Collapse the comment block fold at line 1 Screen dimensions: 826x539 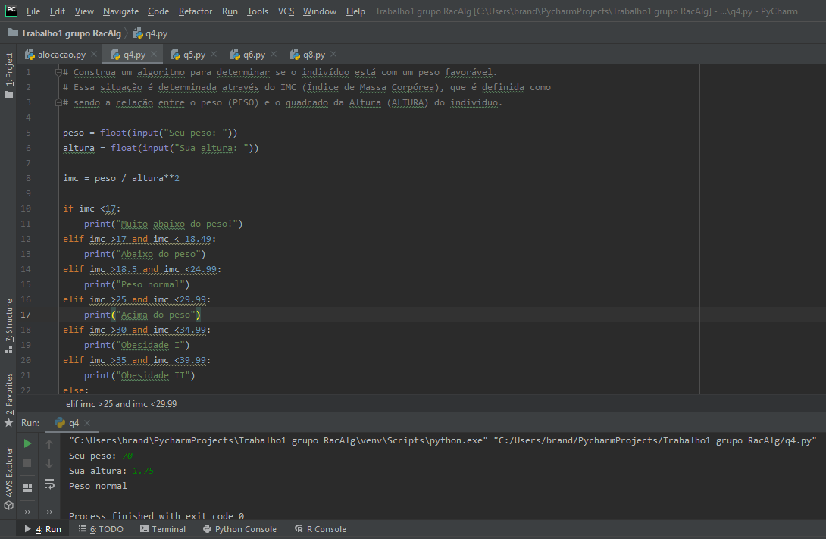point(58,72)
